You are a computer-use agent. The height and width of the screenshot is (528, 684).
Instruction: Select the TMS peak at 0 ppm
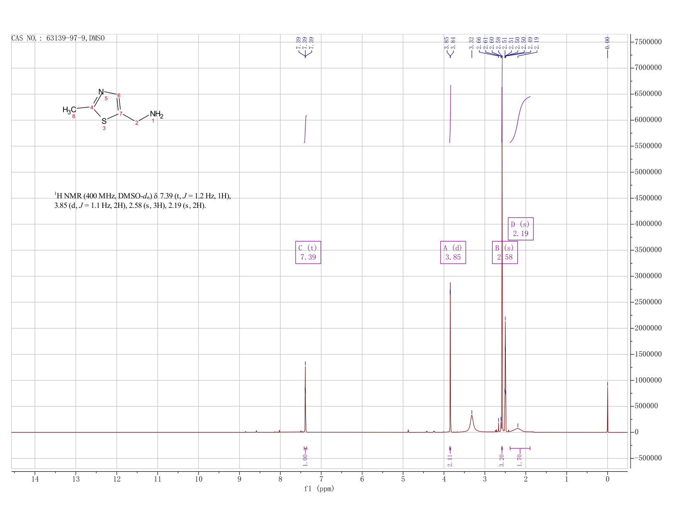point(608,409)
